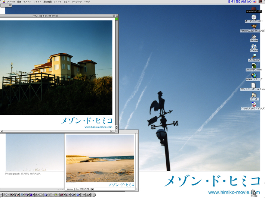The height and width of the screenshot is (198, 265).
Task: Open the Apple menu
Action: point(4,1)
